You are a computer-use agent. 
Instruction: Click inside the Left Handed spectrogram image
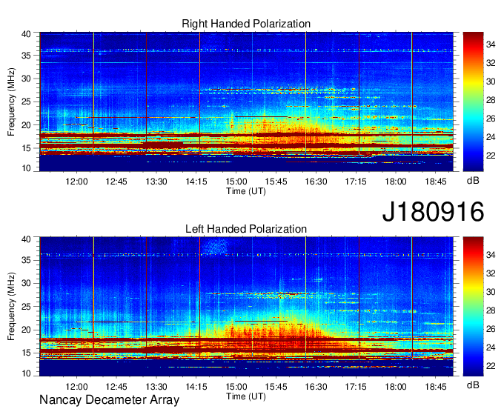[246, 307]
